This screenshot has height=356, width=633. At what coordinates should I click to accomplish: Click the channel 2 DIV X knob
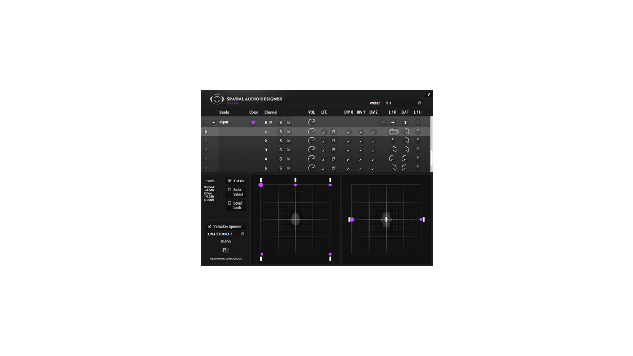point(348,141)
